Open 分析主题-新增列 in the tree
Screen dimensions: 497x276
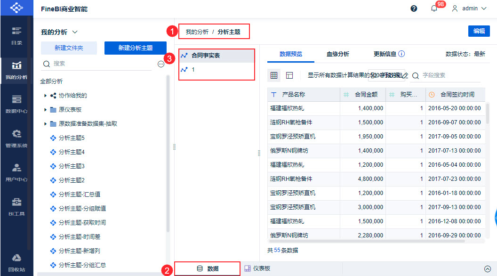click(79, 251)
